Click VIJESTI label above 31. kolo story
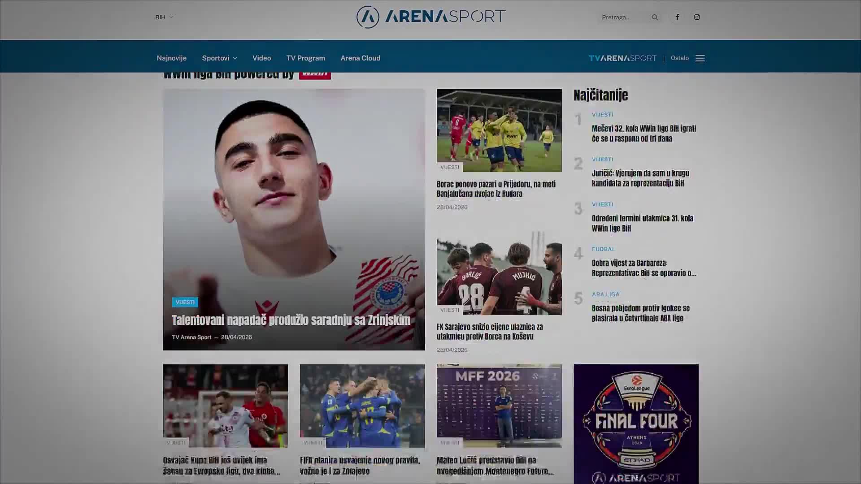Viewport: 861px width, 484px height. (602, 204)
